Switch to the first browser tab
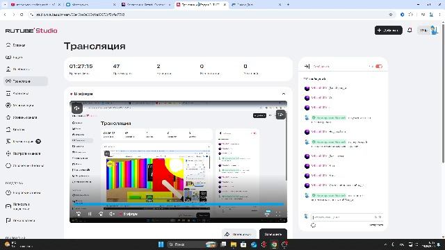Screen dimensions: 445x250 click(x=35, y=5)
